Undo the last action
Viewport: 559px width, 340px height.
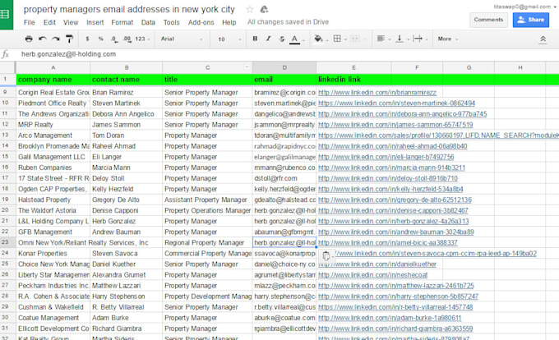(x=43, y=39)
